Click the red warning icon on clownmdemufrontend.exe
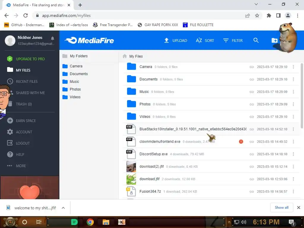304x228 pixels. [x=241, y=142]
